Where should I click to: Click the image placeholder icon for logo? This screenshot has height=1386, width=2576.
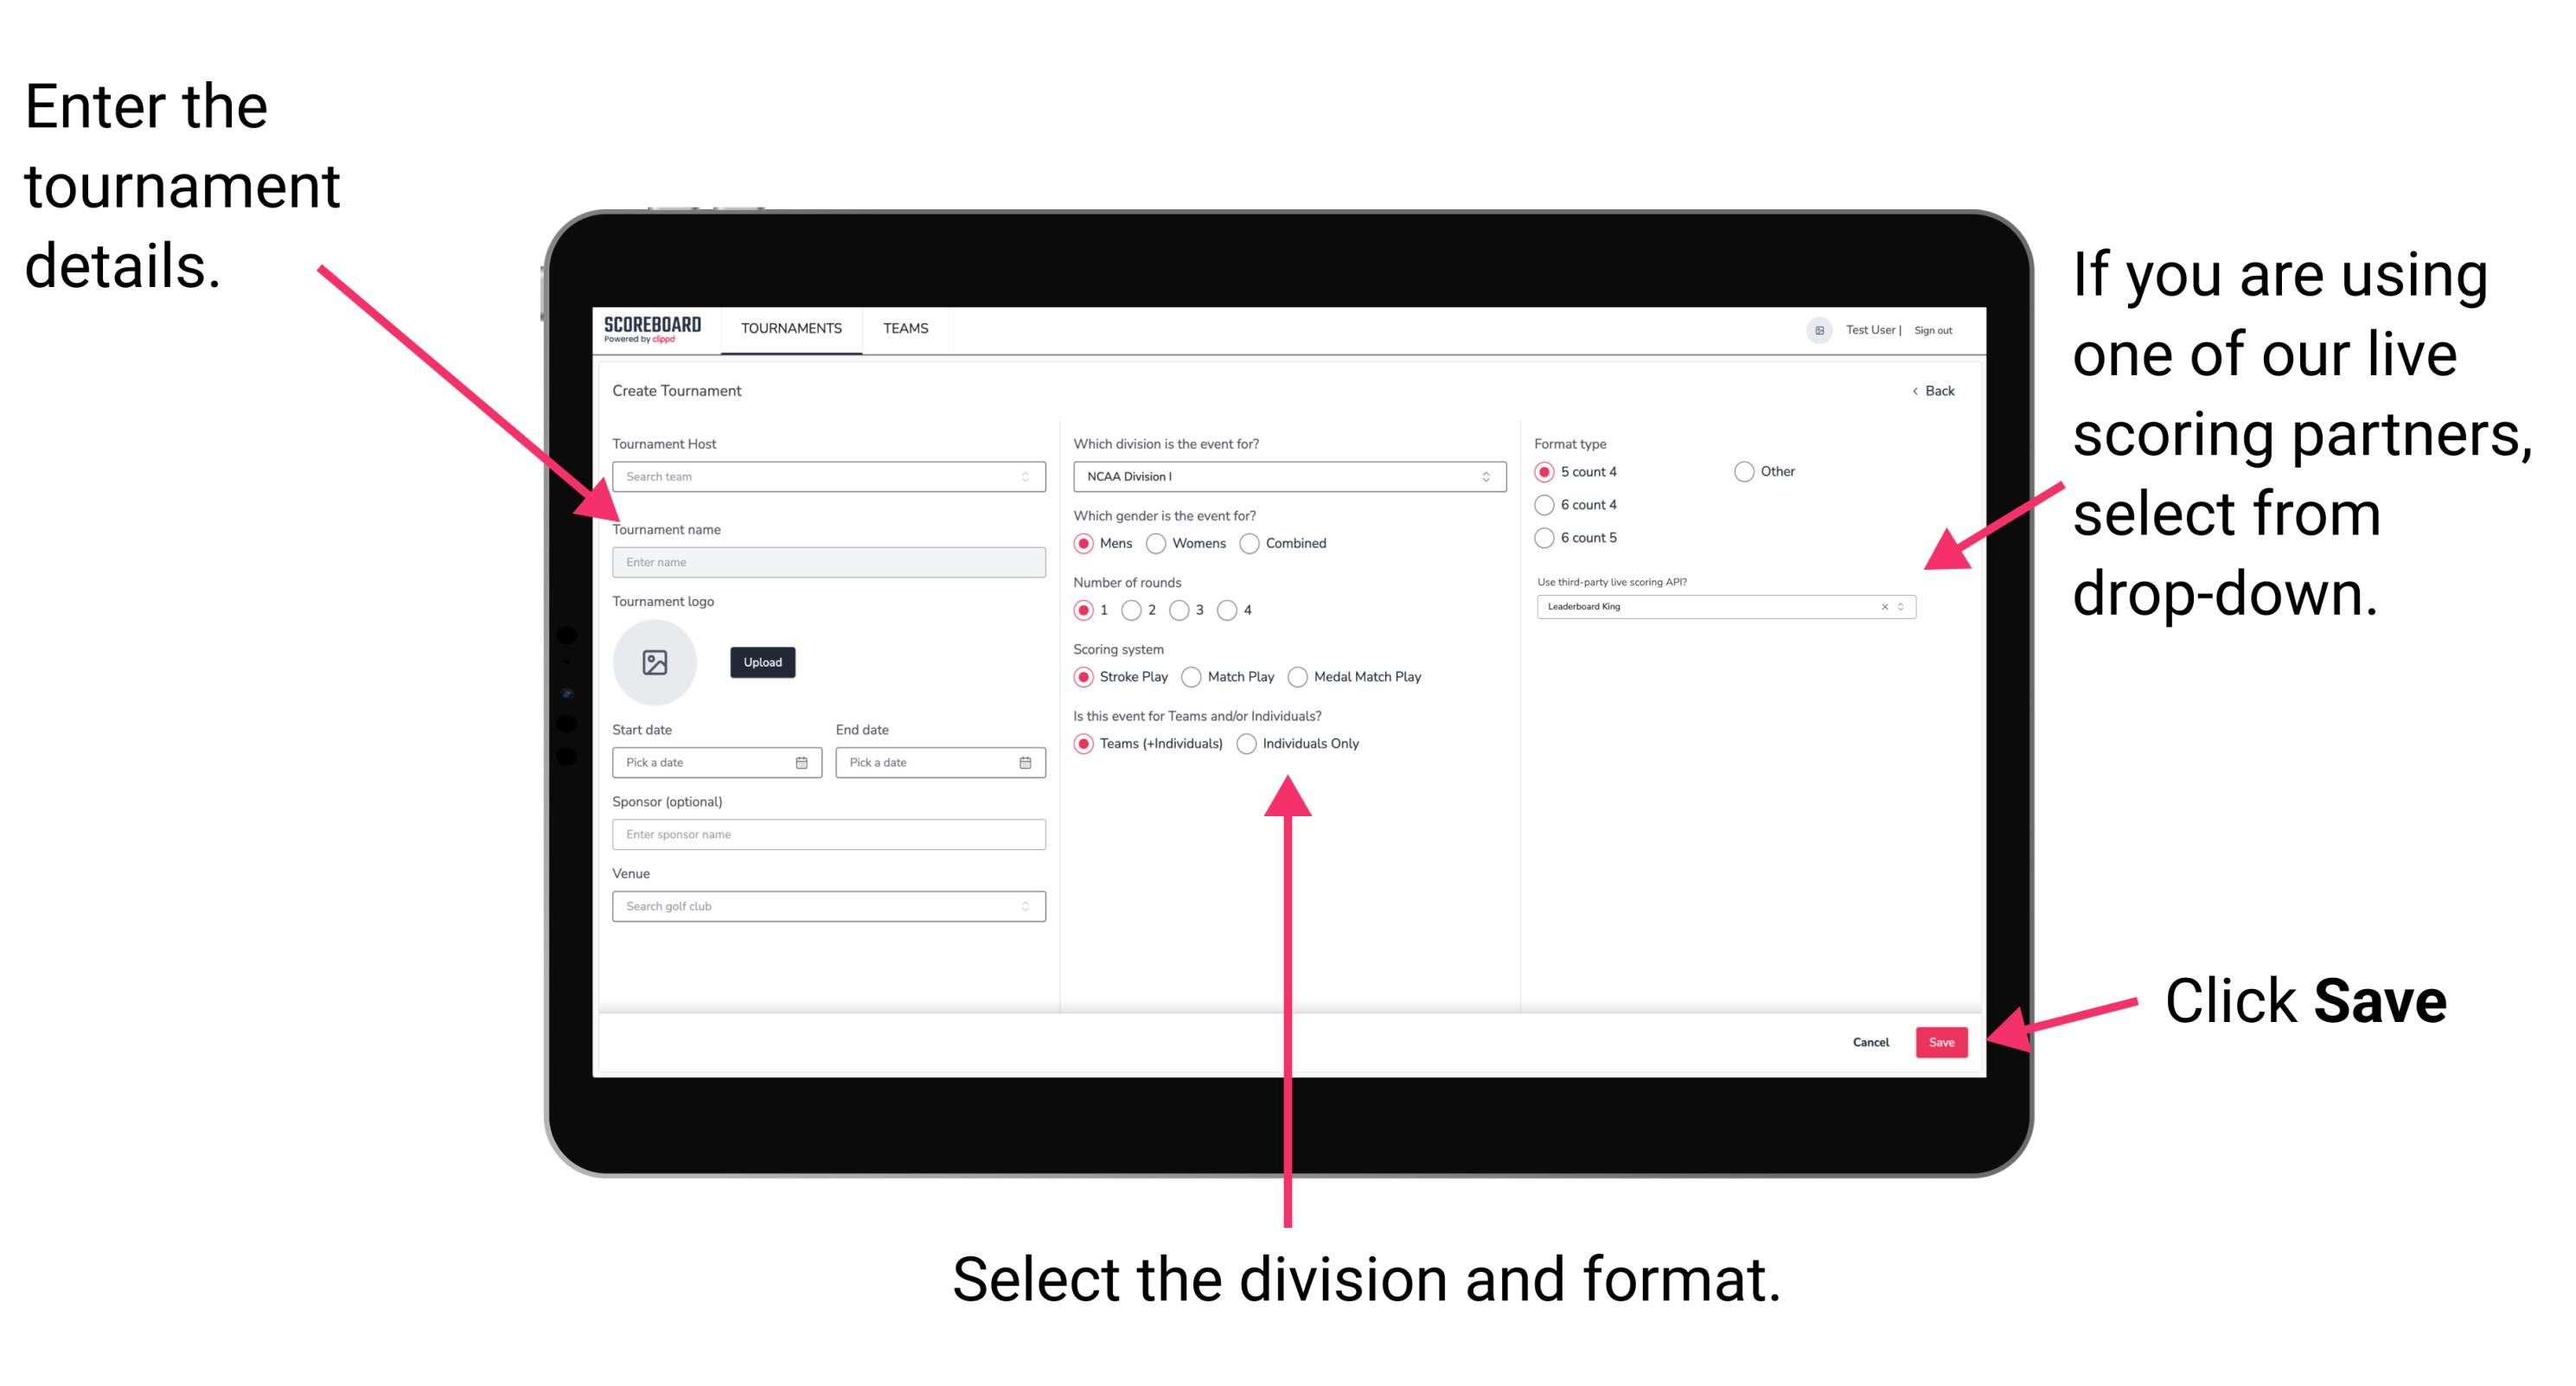tap(655, 661)
